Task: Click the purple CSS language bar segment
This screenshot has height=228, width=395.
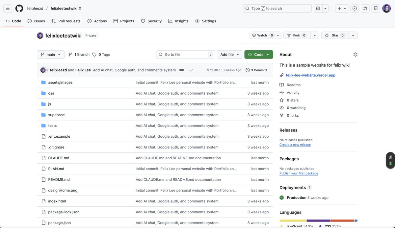Action: pos(319,220)
